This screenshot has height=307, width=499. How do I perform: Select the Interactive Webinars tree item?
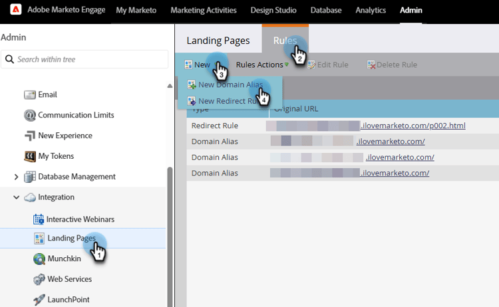tap(81, 219)
